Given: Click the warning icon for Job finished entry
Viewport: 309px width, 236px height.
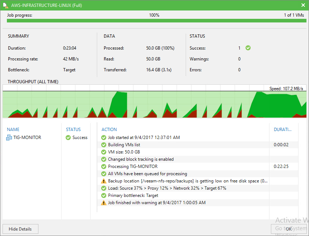Looking at the screenshot, I should tap(104, 203).
